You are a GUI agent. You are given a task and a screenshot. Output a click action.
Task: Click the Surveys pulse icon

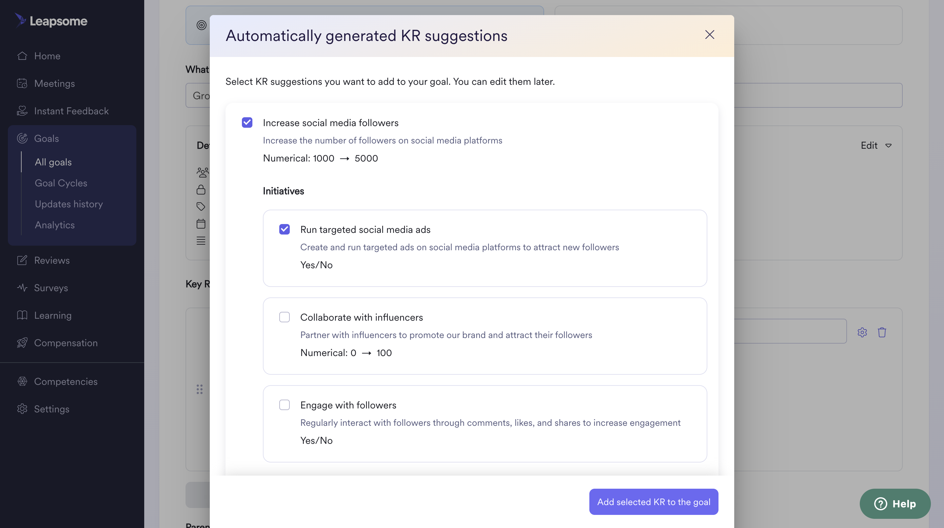coord(22,288)
